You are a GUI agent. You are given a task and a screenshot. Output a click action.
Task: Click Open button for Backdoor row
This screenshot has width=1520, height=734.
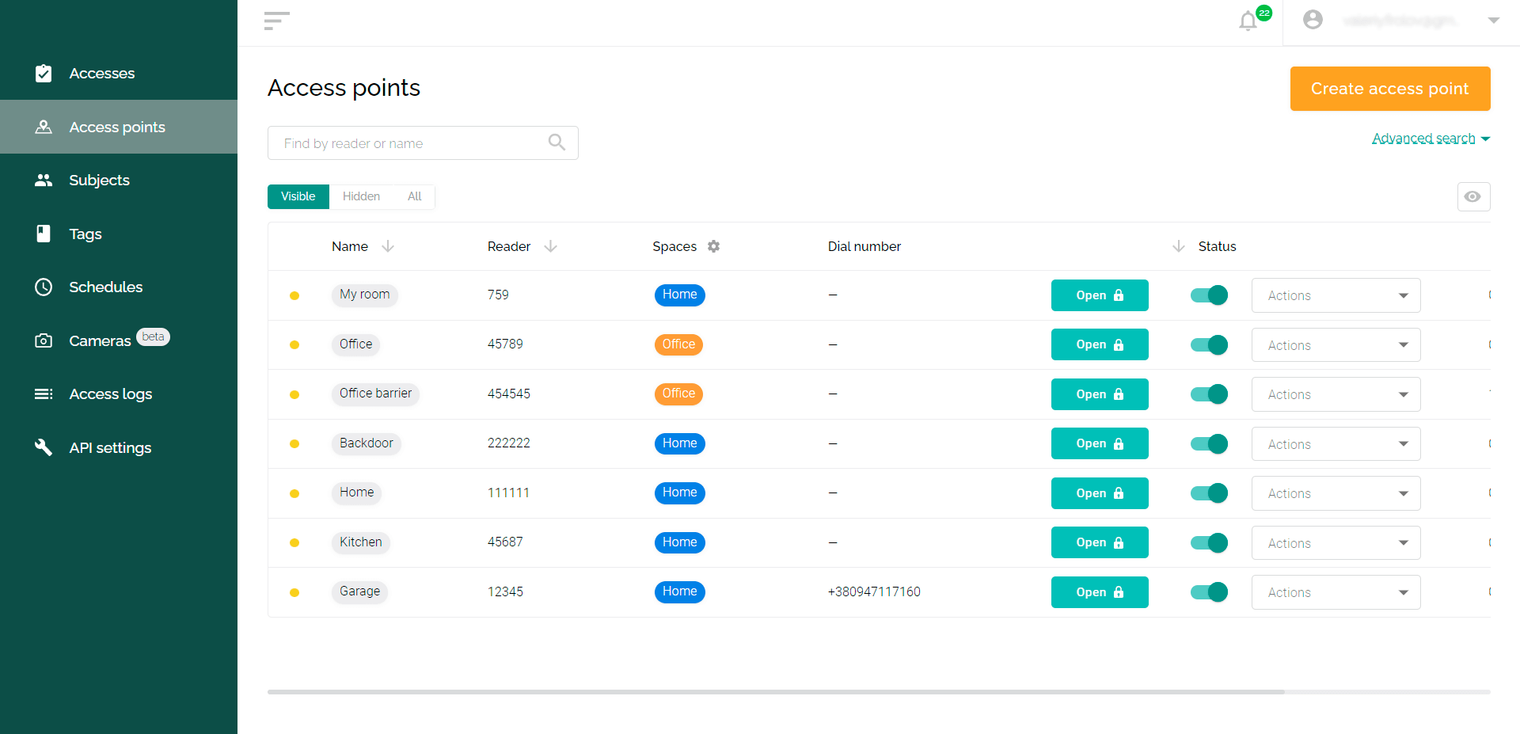pos(1100,443)
